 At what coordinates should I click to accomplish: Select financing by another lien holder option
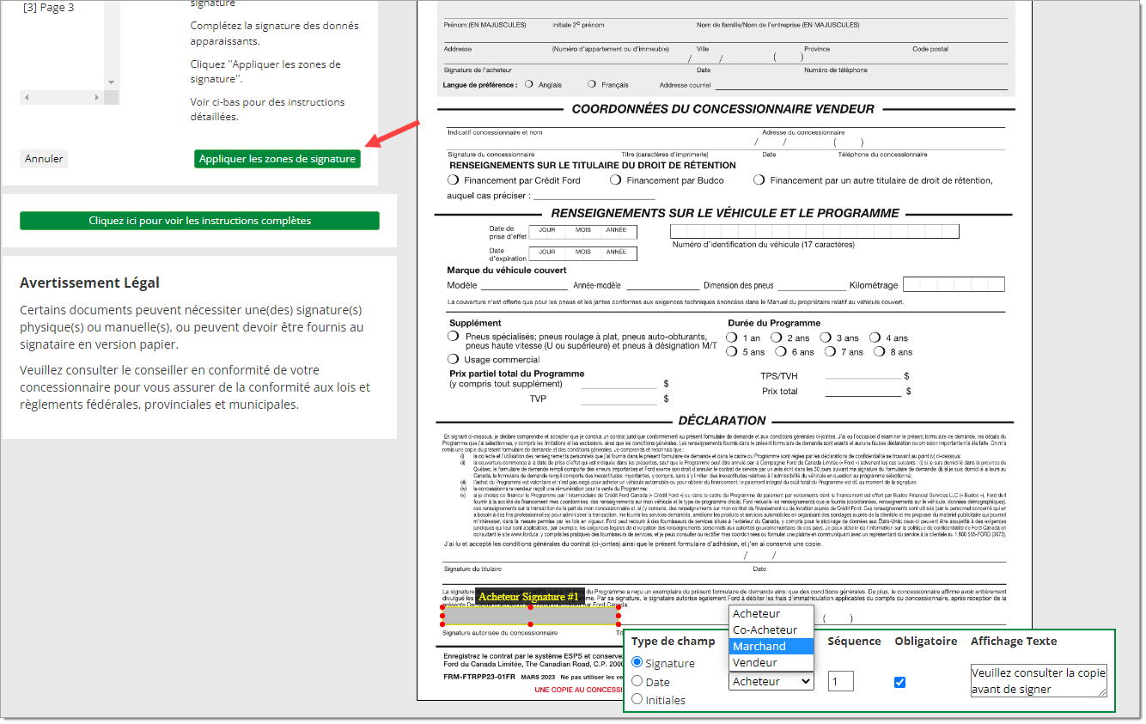click(x=759, y=180)
